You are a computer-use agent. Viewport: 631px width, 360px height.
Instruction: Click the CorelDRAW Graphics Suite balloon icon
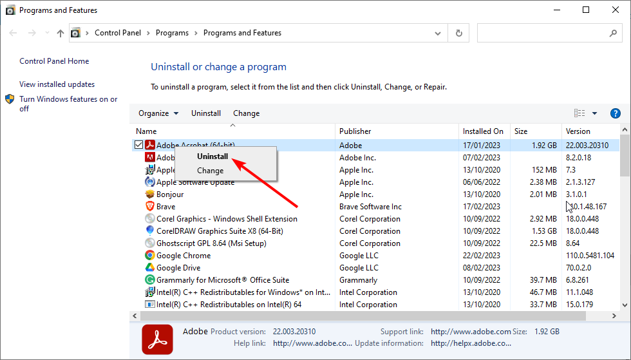coord(149,231)
